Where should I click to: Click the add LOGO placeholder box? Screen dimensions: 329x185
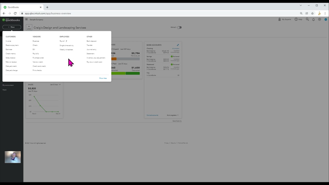click(29, 27)
